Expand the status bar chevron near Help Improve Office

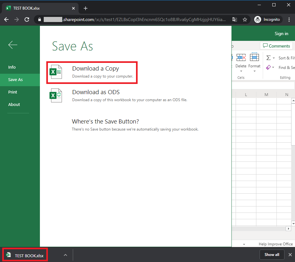coord(244,244)
